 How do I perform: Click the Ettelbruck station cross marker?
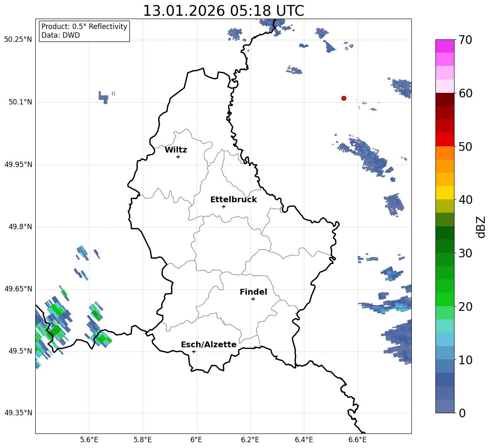click(x=224, y=206)
